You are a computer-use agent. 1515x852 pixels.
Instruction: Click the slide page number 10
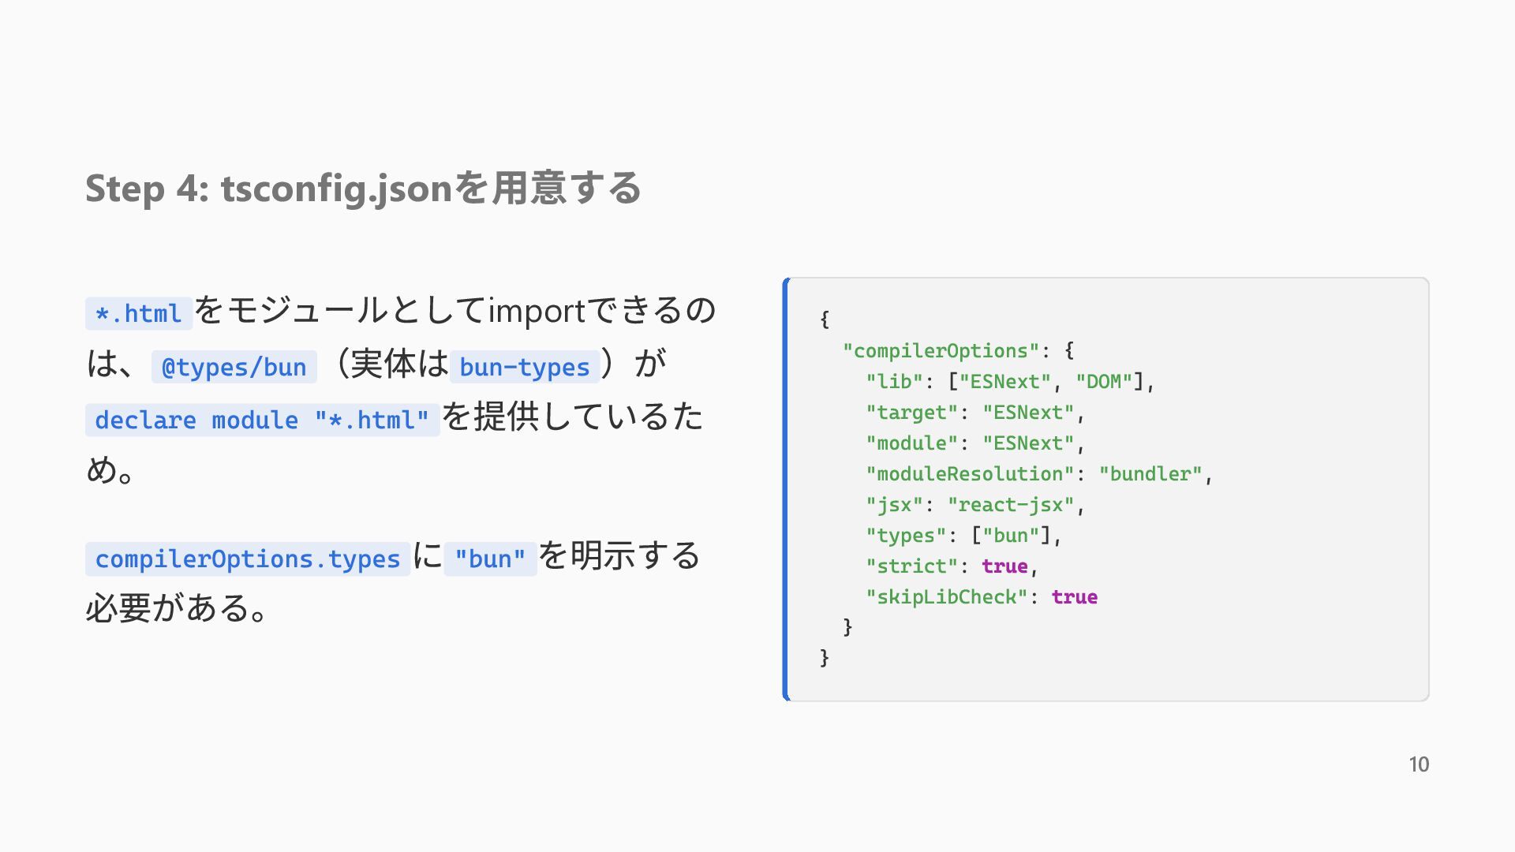click(1419, 764)
